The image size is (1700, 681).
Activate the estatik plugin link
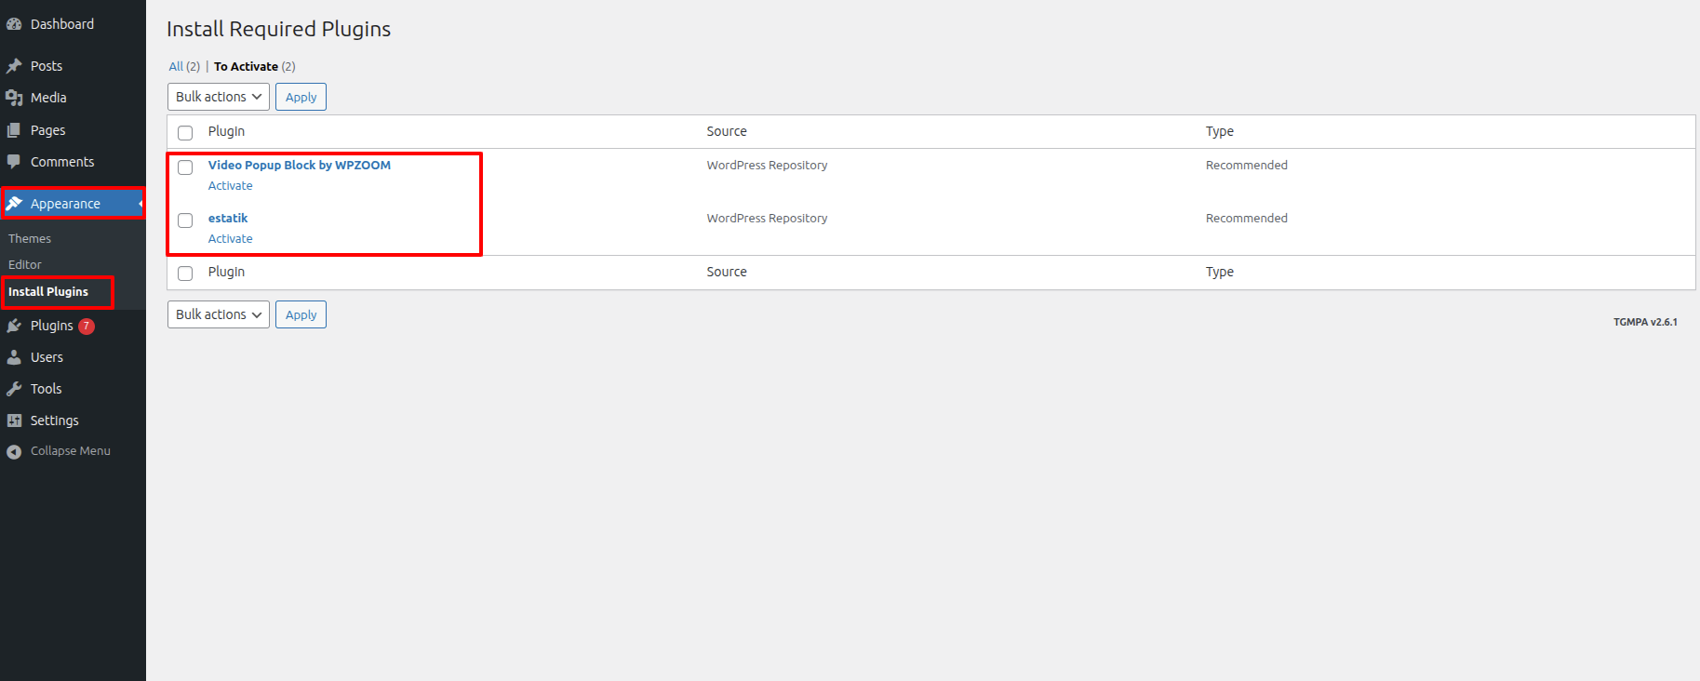pyautogui.click(x=230, y=239)
